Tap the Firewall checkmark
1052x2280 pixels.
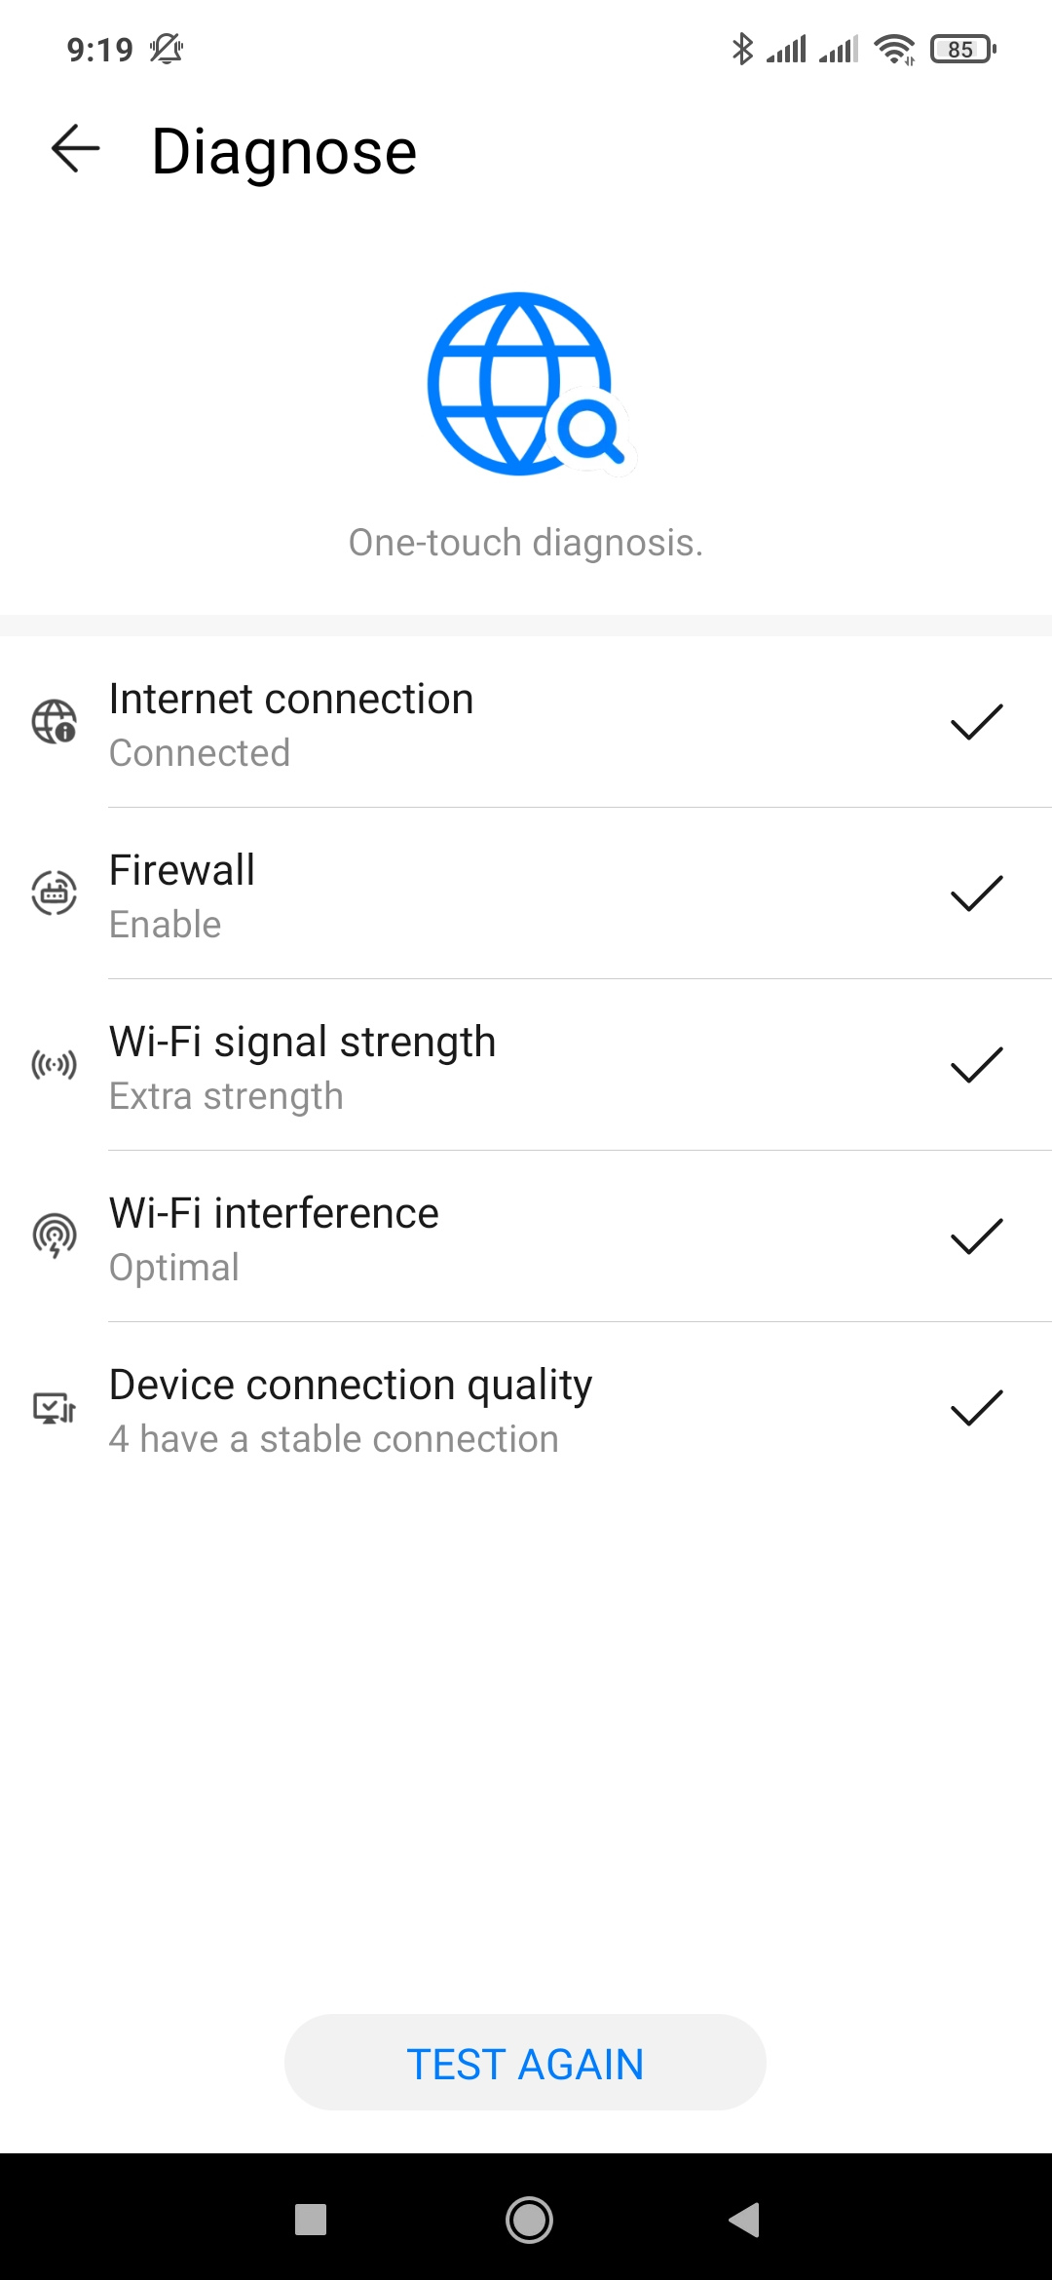point(976,893)
